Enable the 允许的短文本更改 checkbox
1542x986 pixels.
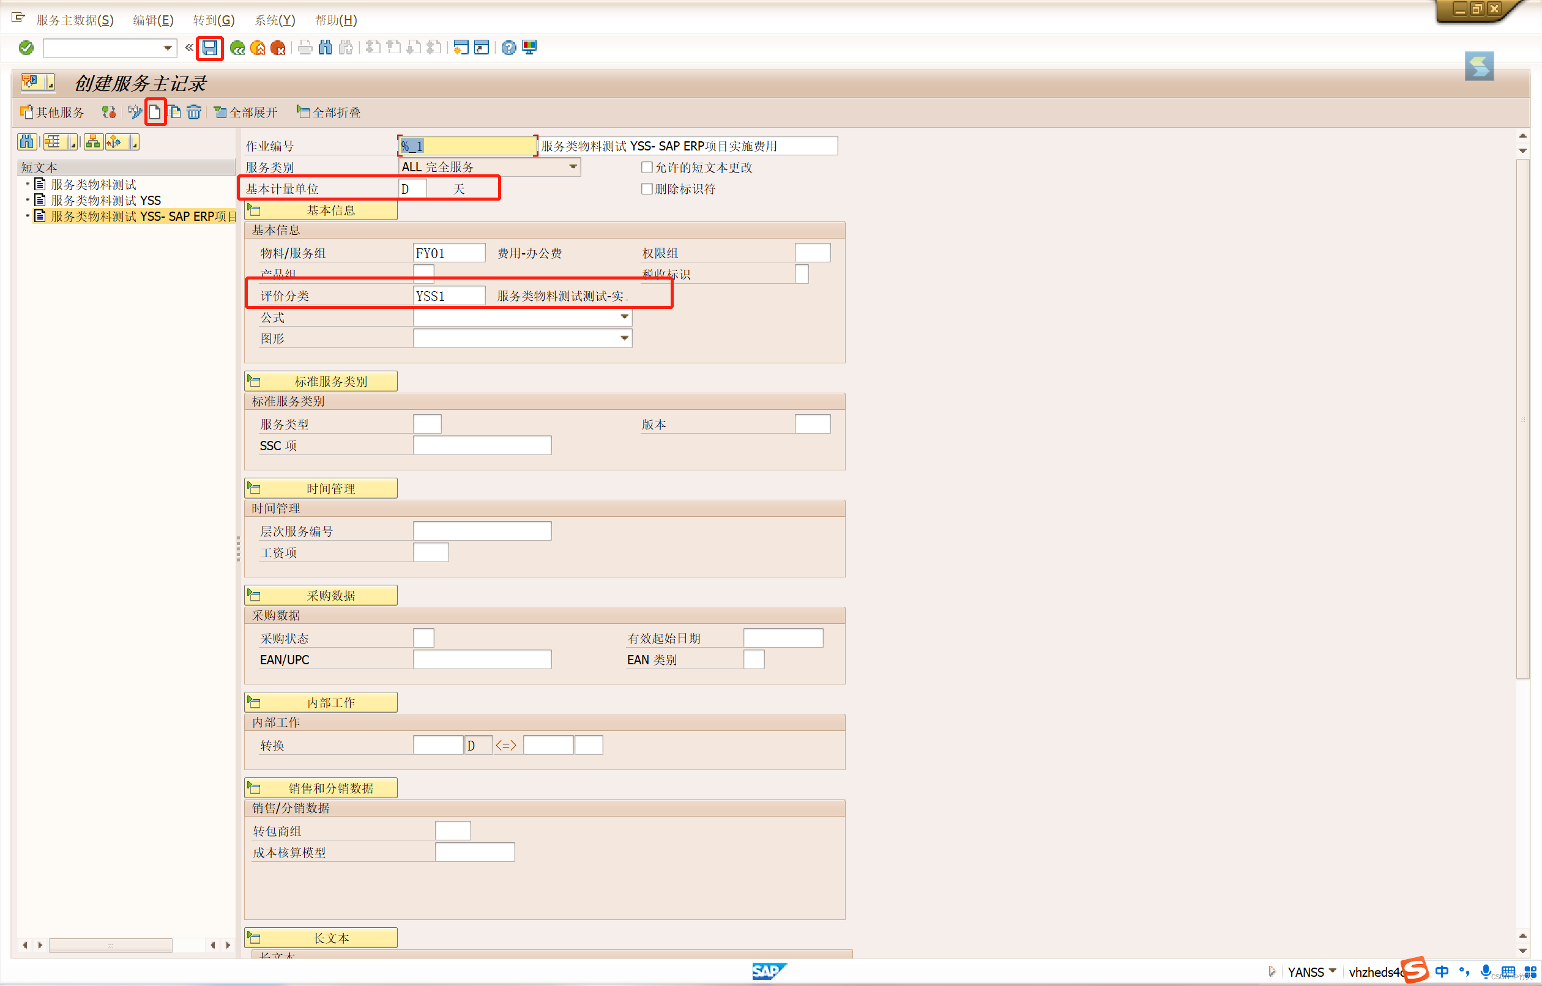click(x=647, y=167)
